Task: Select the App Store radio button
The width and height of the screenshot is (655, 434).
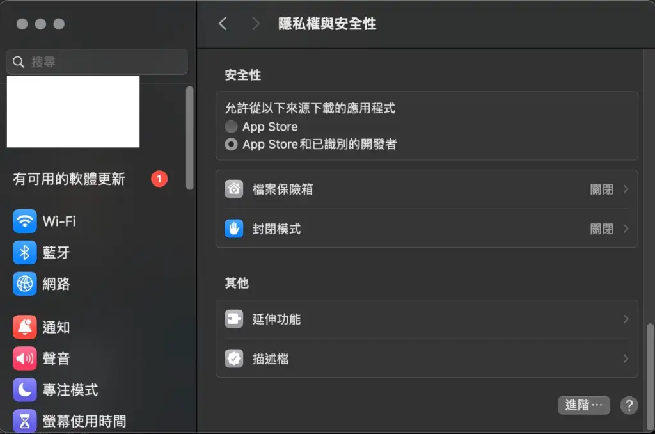Action: tap(230, 126)
